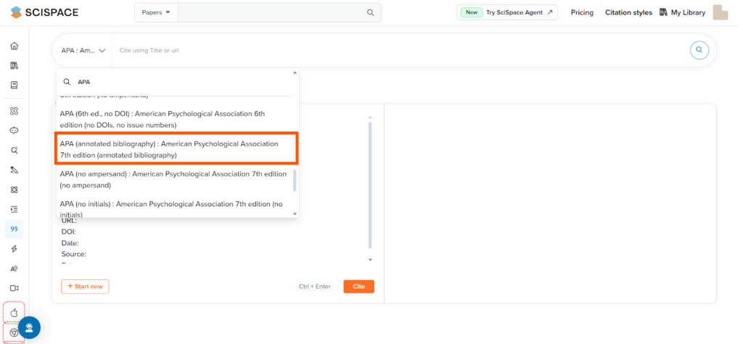
Task: Open the Papers search type dropdown
Action: (x=156, y=13)
